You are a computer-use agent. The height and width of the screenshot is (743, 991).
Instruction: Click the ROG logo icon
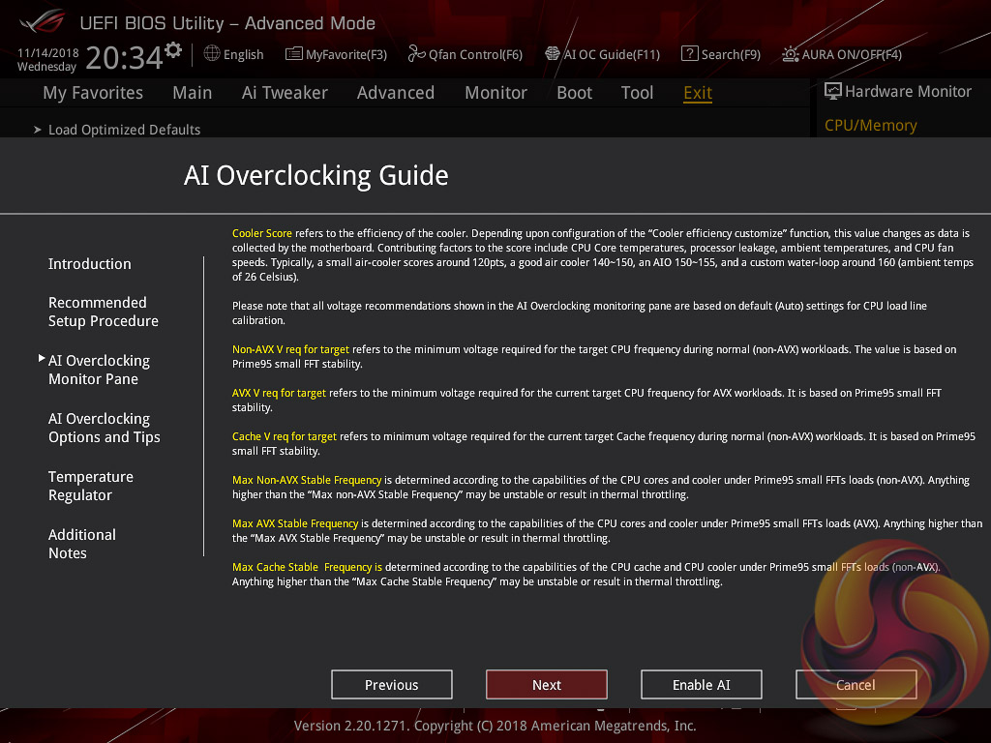click(43, 21)
